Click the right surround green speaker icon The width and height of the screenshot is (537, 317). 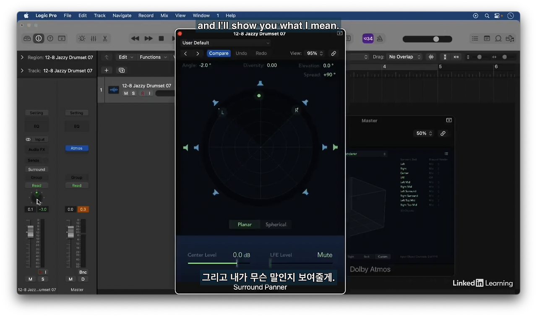pyautogui.click(x=335, y=147)
